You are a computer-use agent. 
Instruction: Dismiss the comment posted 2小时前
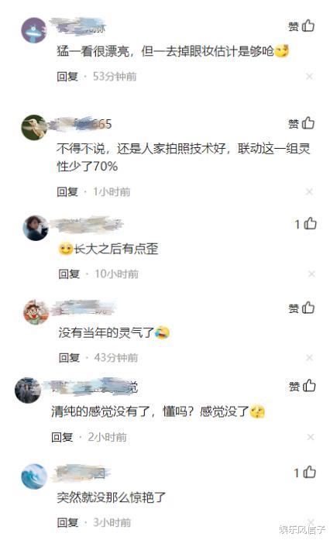tap(311, 437)
